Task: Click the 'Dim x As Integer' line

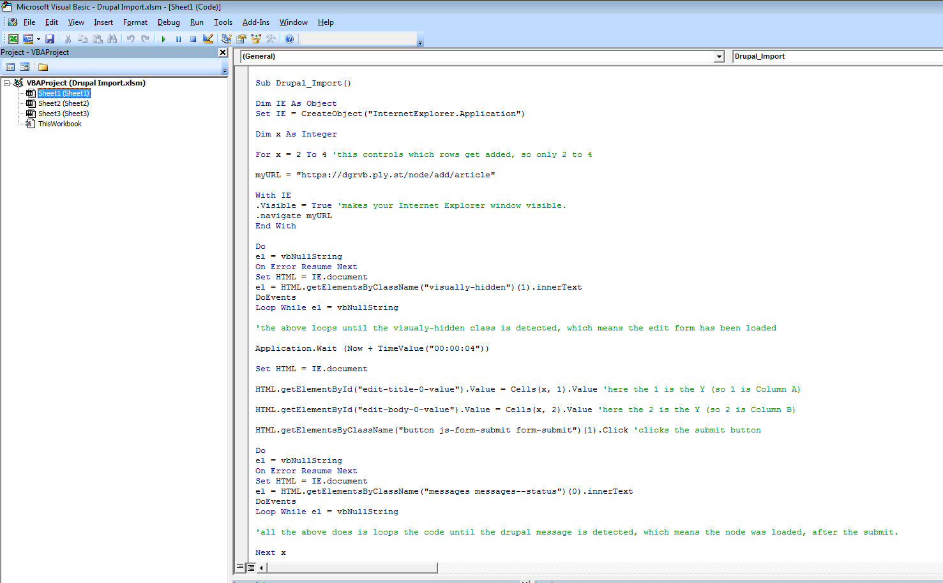Action: point(296,134)
